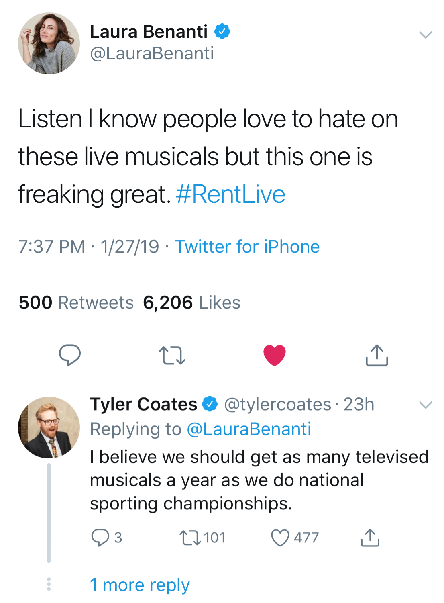The width and height of the screenshot is (444, 603).
Task: Open the @LauraBenanti mention in reply
Action: 249,429
